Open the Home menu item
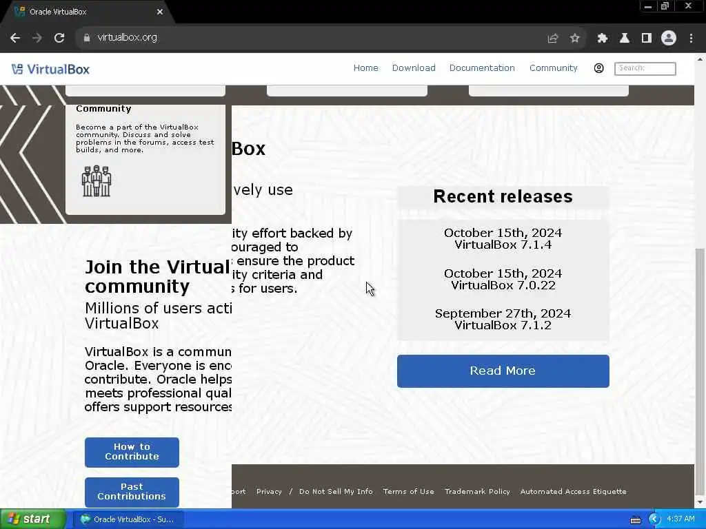This screenshot has height=529, width=706. [365, 68]
